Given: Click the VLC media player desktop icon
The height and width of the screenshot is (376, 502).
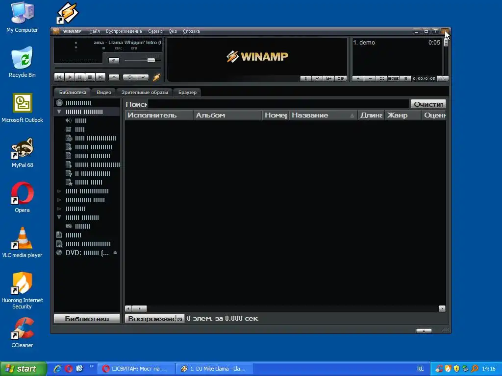Looking at the screenshot, I should pos(22,242).
